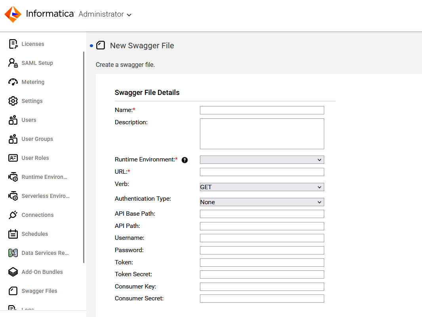Image resolution: width=422 pixels, height=317 pixels.
Task: Click the Licenses sidebar icon
Action: [13, 44]
